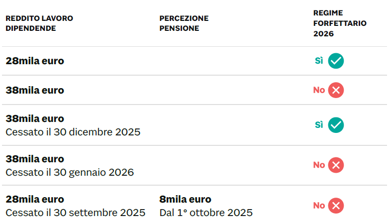Click green checkmark for Cessato 30 dicembre 2025
Image resolution: width=389 pixels, height=224 pixels.
point(336,125)
